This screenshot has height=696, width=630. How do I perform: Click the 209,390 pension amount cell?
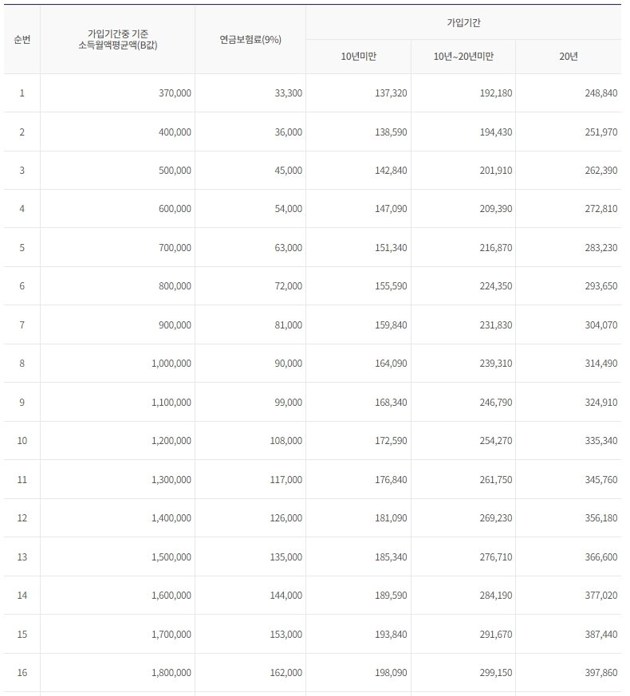click(495, 209)
